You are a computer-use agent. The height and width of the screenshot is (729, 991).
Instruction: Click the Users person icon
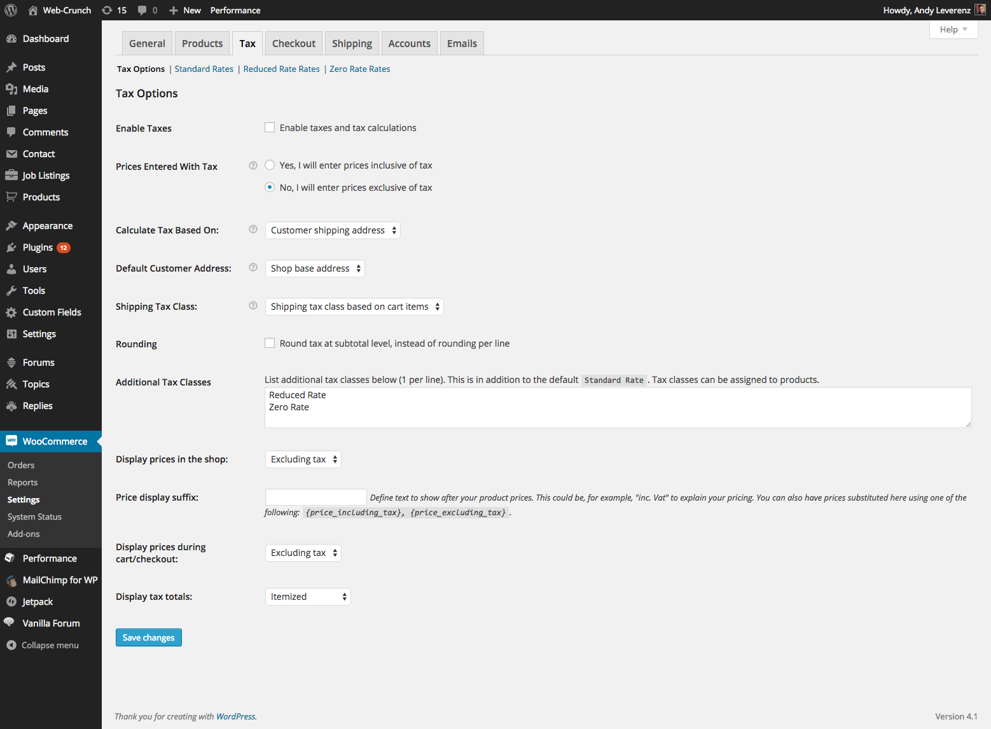(11, 269)
